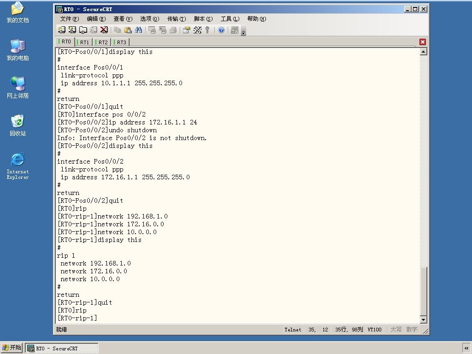Open Help with the question mark icon

(221, 30)
